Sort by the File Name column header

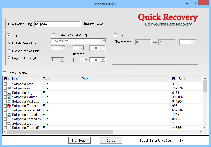click(22, 79)
